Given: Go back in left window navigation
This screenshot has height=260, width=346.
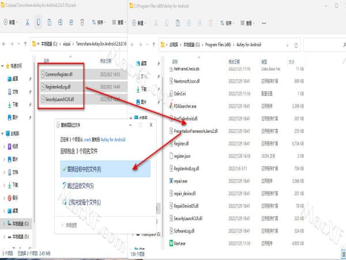Looking at the screenshot, I should pyautogui.click(x=4, y=44).
